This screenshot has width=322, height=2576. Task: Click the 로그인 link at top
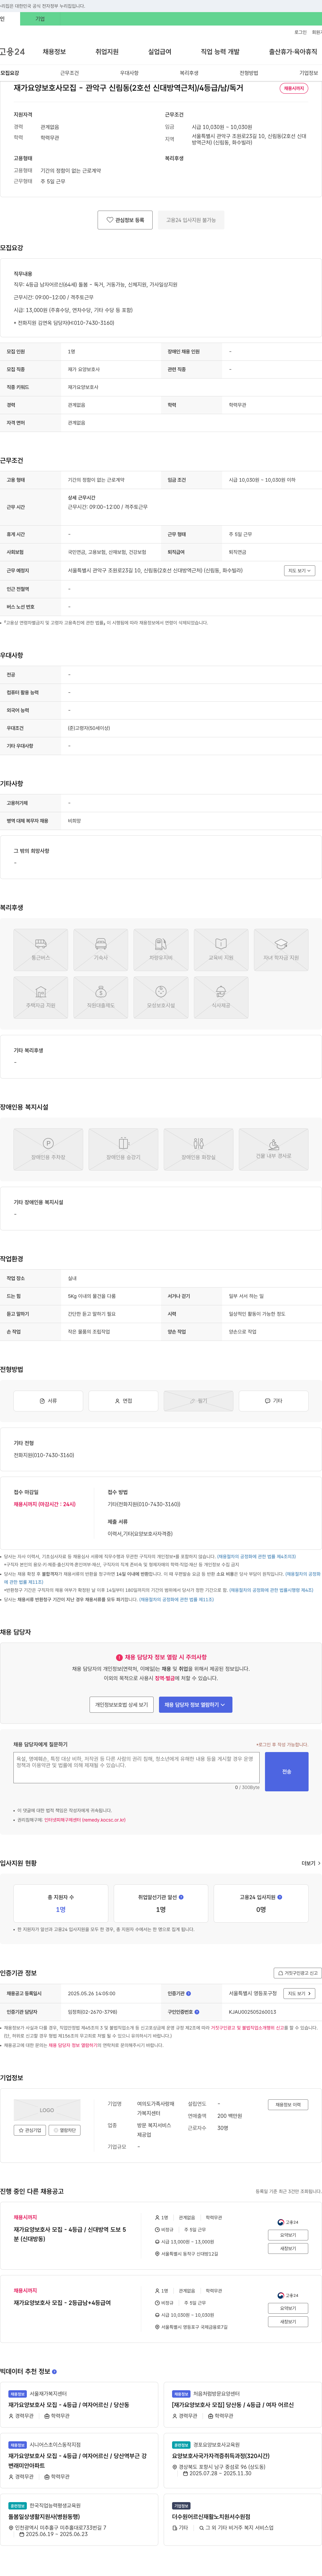[x=300, y=32]
